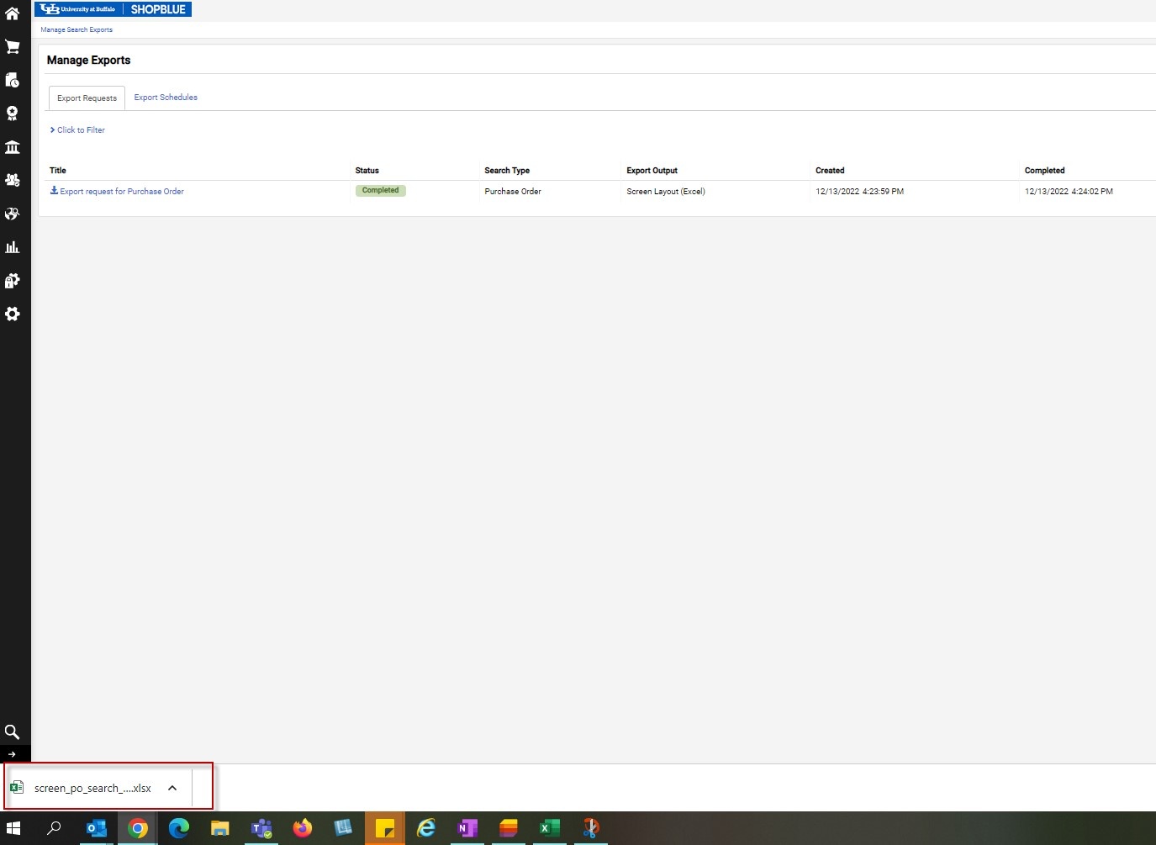Click the Manage Search Exports breadcrumb

(77, 29)
